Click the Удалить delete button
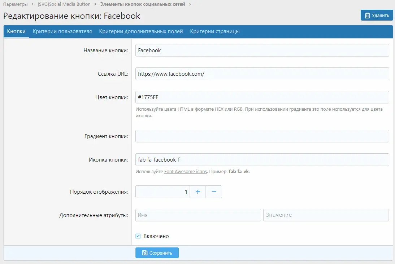 point(377,15)
